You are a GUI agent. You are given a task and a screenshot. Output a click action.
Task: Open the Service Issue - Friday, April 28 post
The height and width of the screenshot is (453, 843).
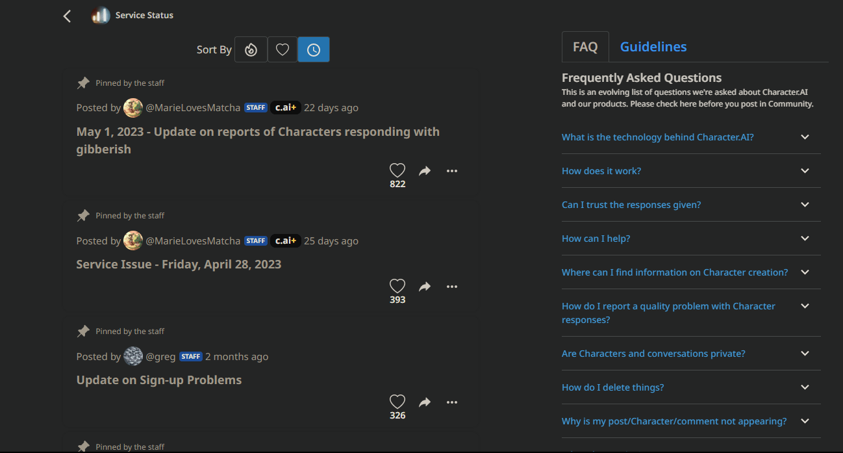click(179, 265)
